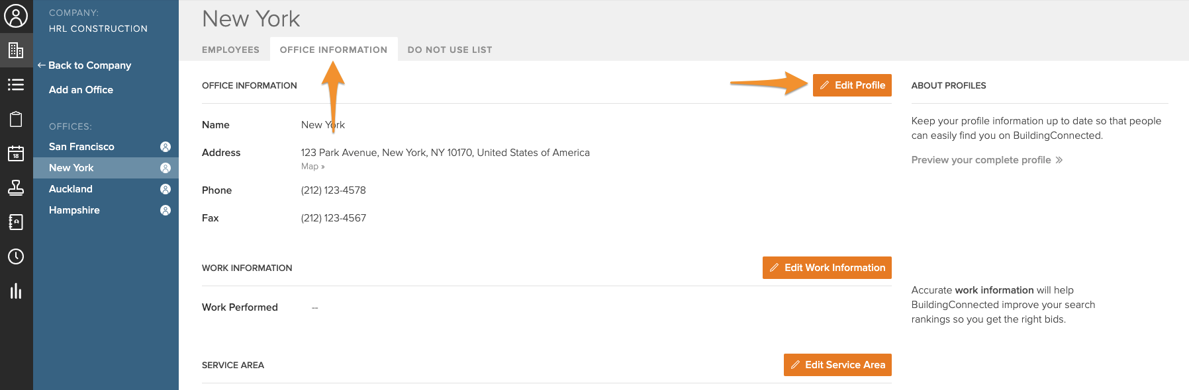1189x390 pixels.
Task: Switch to the Employees tab
Action: pos(230,50)
